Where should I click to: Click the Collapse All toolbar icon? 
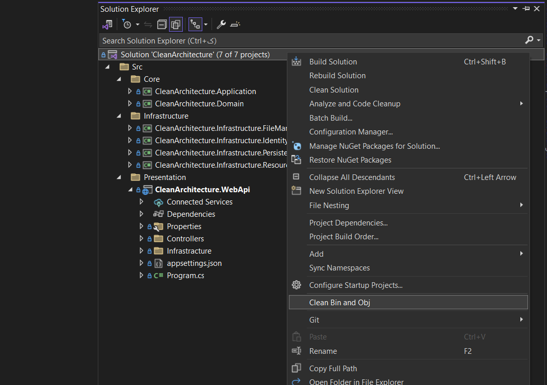(x=162, y=25)
